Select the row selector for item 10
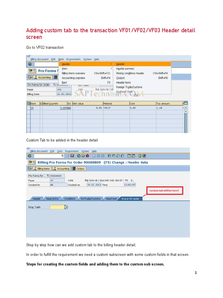 [x=28, y=108]
